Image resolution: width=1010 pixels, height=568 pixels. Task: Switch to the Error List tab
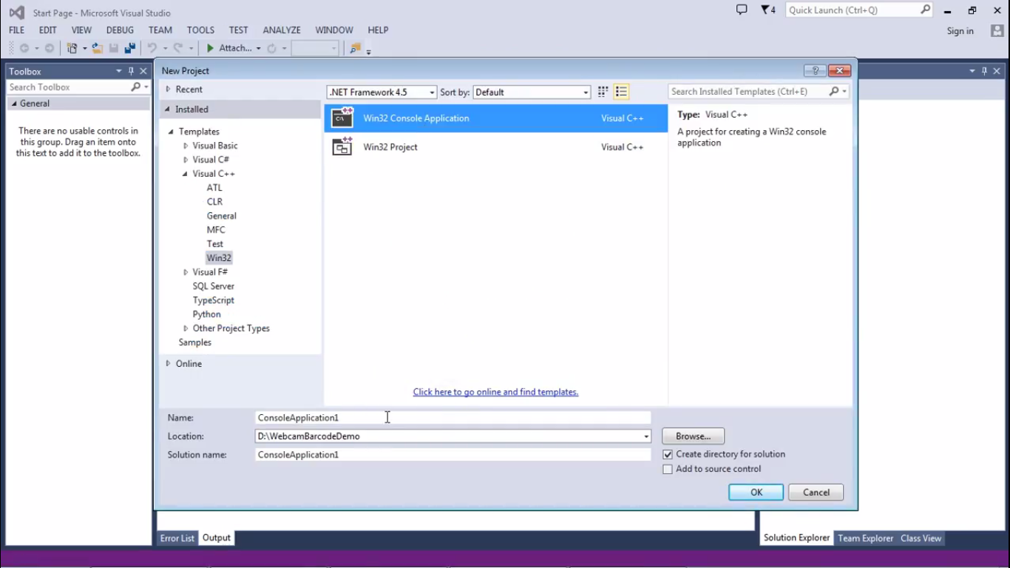click(x=177, y=538)
